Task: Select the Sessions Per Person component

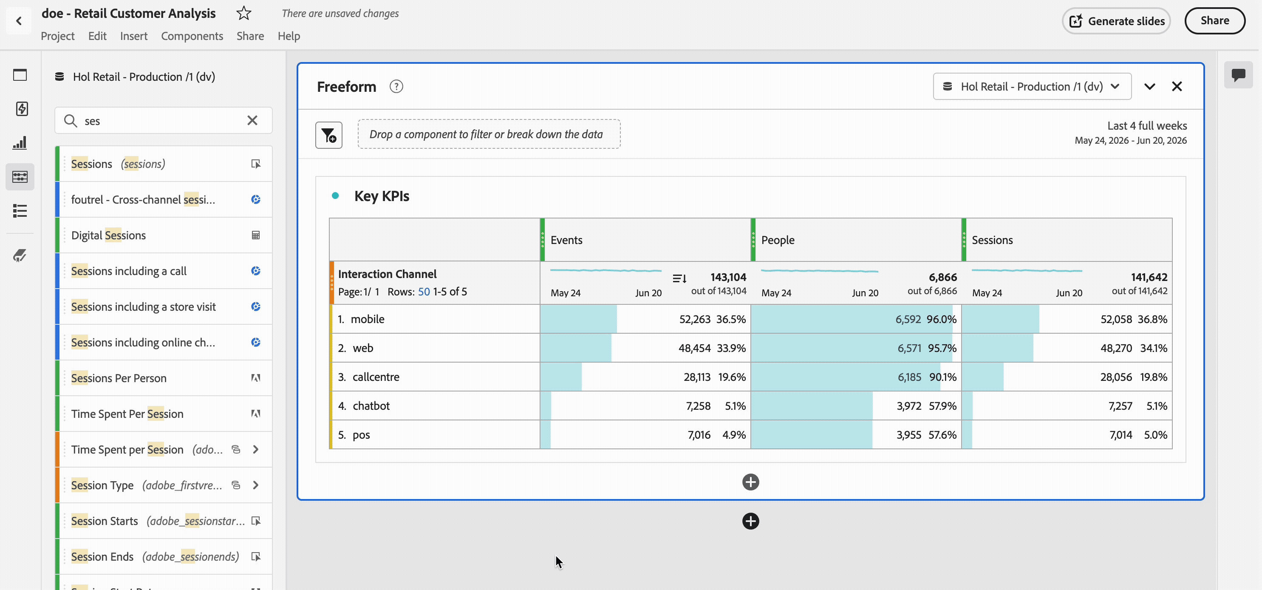Action: click(x=164, y=378)
